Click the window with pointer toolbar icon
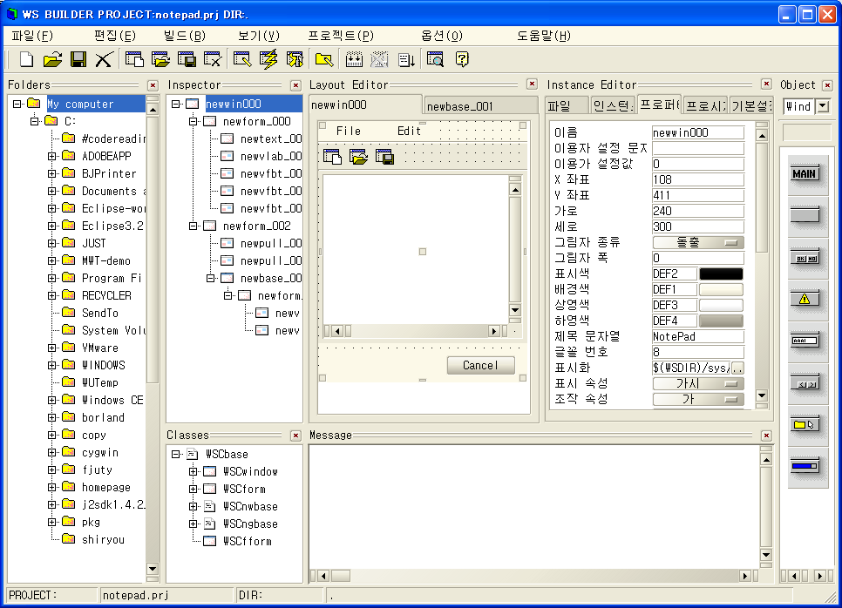The image size is (842, 608). pyautogui.click(x=242, y=59)
